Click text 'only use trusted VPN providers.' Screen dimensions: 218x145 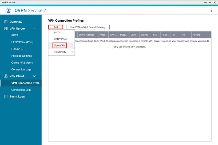pos(130,47)
